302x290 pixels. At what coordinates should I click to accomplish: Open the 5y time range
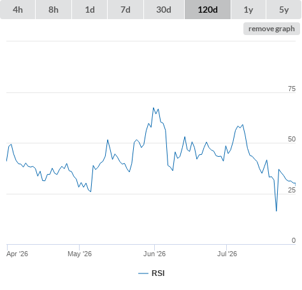tap(284, 10)
